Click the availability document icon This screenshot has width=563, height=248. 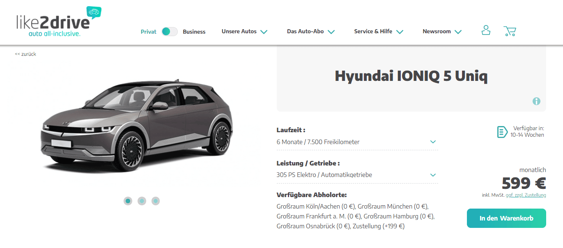pyautogui.click(x=502, y=132)
